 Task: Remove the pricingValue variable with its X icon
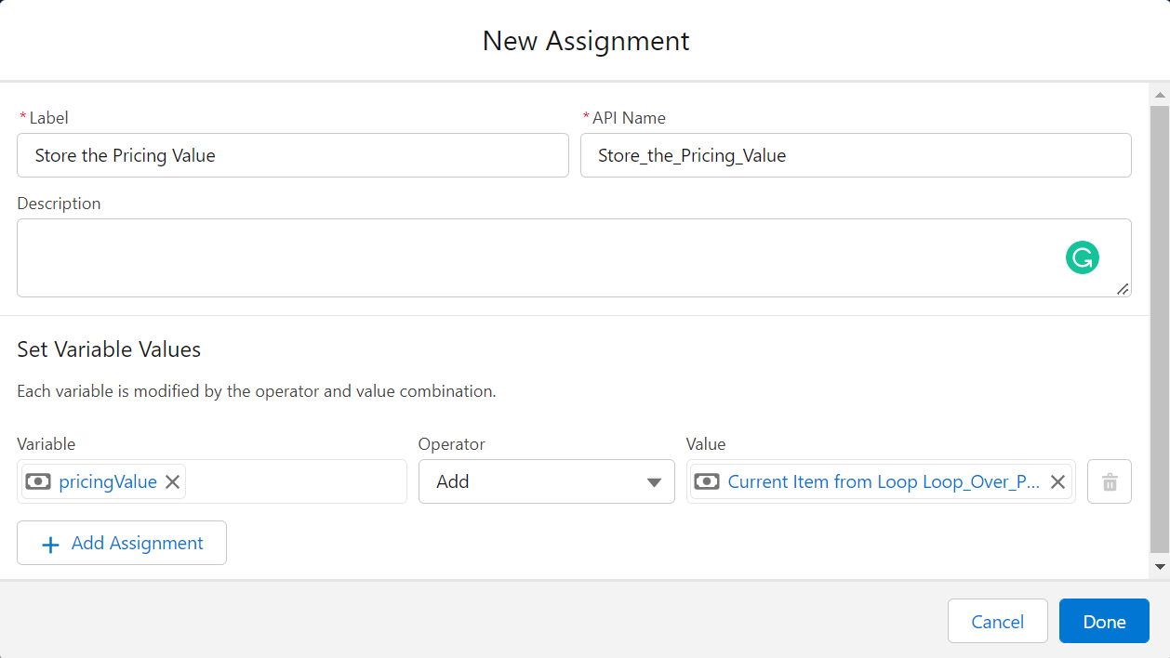pos(172,481)
